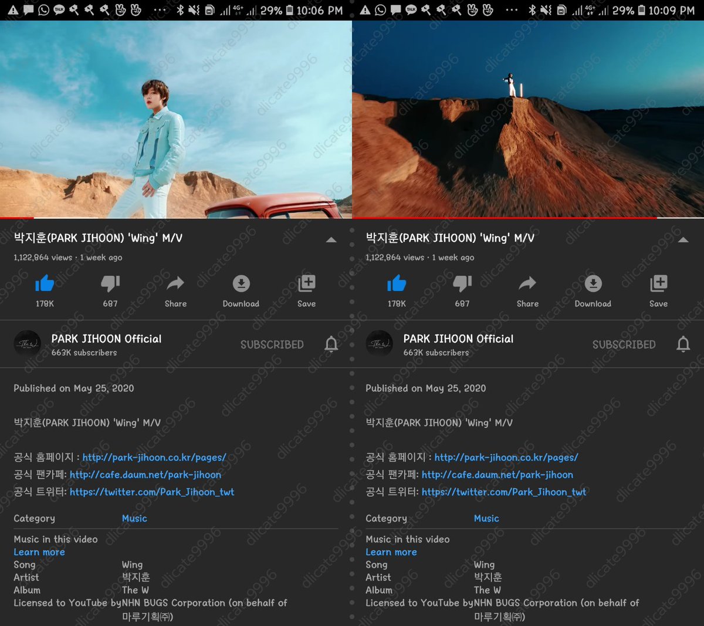Tap warning triangle icon in right status bar
The image size is (704, 626).
click(x=365, y=10)
